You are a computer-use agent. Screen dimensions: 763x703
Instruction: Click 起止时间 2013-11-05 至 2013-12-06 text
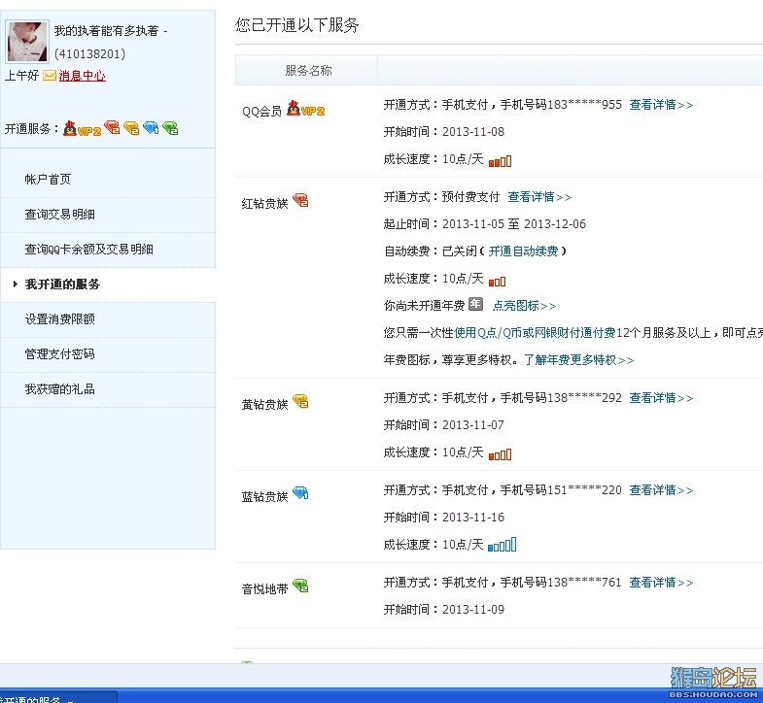point(485,224)
